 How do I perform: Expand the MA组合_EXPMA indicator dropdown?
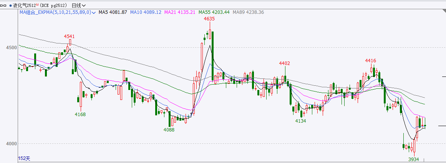click(x=93, y=12)
